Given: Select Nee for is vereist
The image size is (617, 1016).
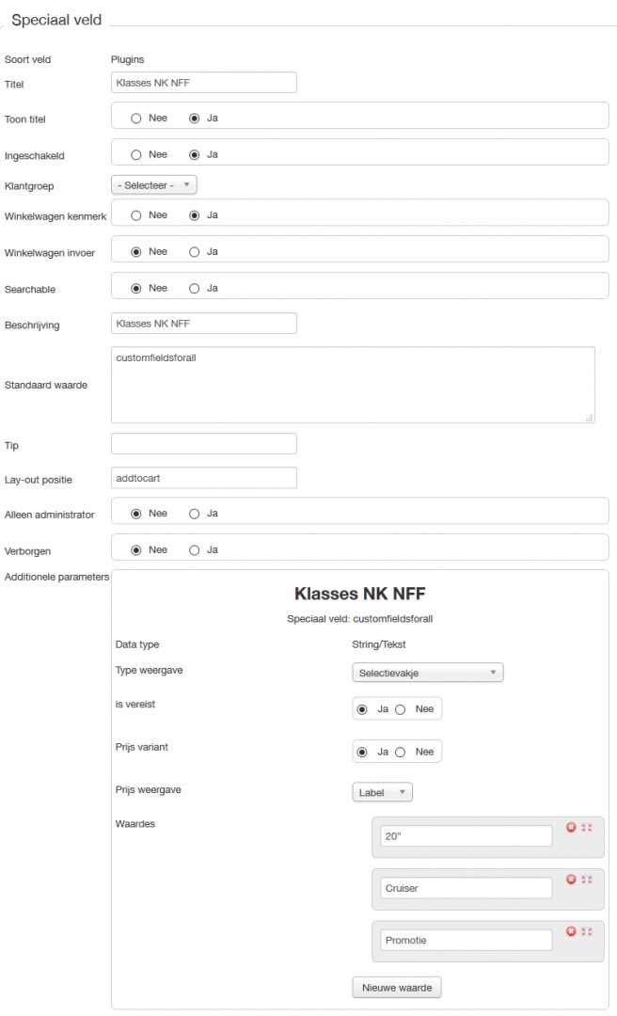Looking at the screenshot, I should 401,708.
